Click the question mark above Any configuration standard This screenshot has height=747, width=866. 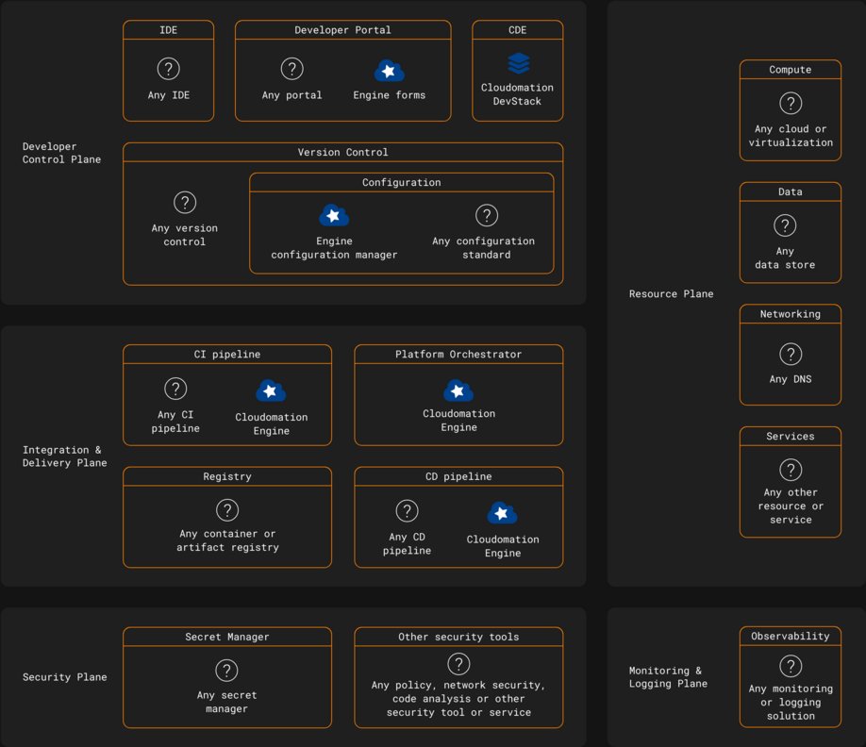pos(487,215)
